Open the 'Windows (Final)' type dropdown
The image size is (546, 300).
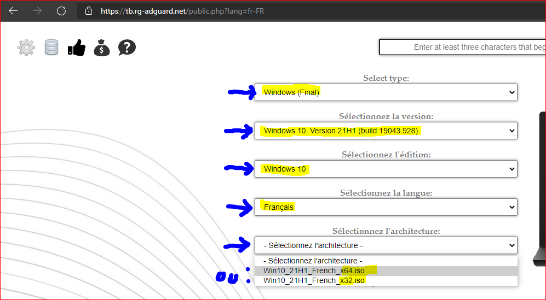pos(386,92)
